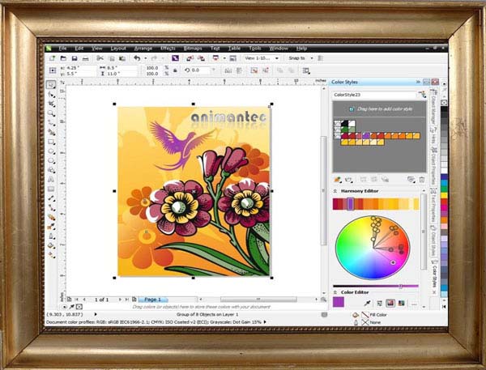Select the Pick tool in the toolbox
This screenshot has height=370, width=486.
click(x=51, y=84)
